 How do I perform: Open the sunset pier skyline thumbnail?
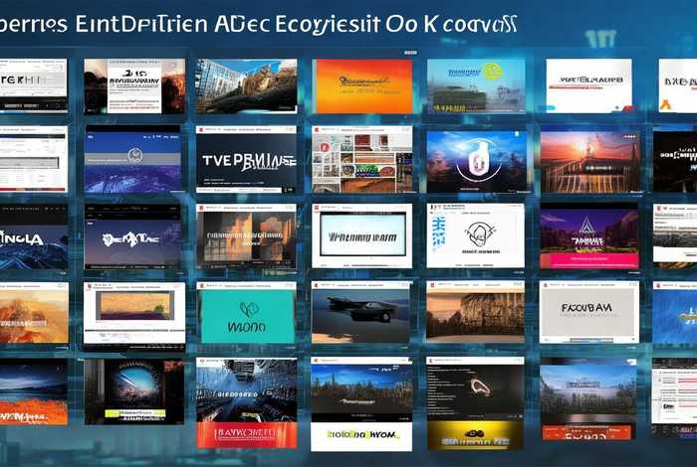point(588,159)
